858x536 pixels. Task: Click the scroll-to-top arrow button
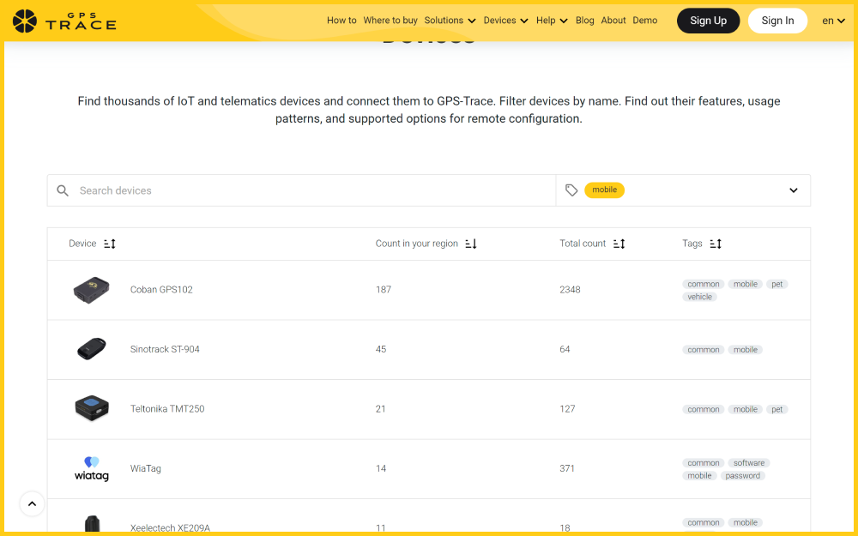(x=32, y=504)
